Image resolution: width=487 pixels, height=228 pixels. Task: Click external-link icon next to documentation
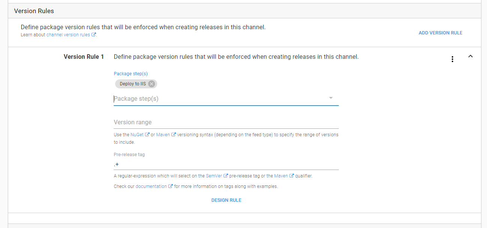coord(171,186)
